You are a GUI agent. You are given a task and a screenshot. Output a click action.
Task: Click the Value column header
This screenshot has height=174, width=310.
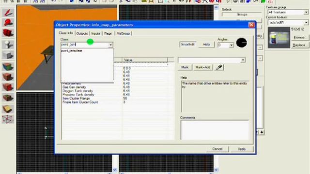pos(145,60)
